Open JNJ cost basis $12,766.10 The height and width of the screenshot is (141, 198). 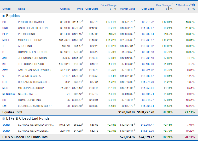pos(147,58)
